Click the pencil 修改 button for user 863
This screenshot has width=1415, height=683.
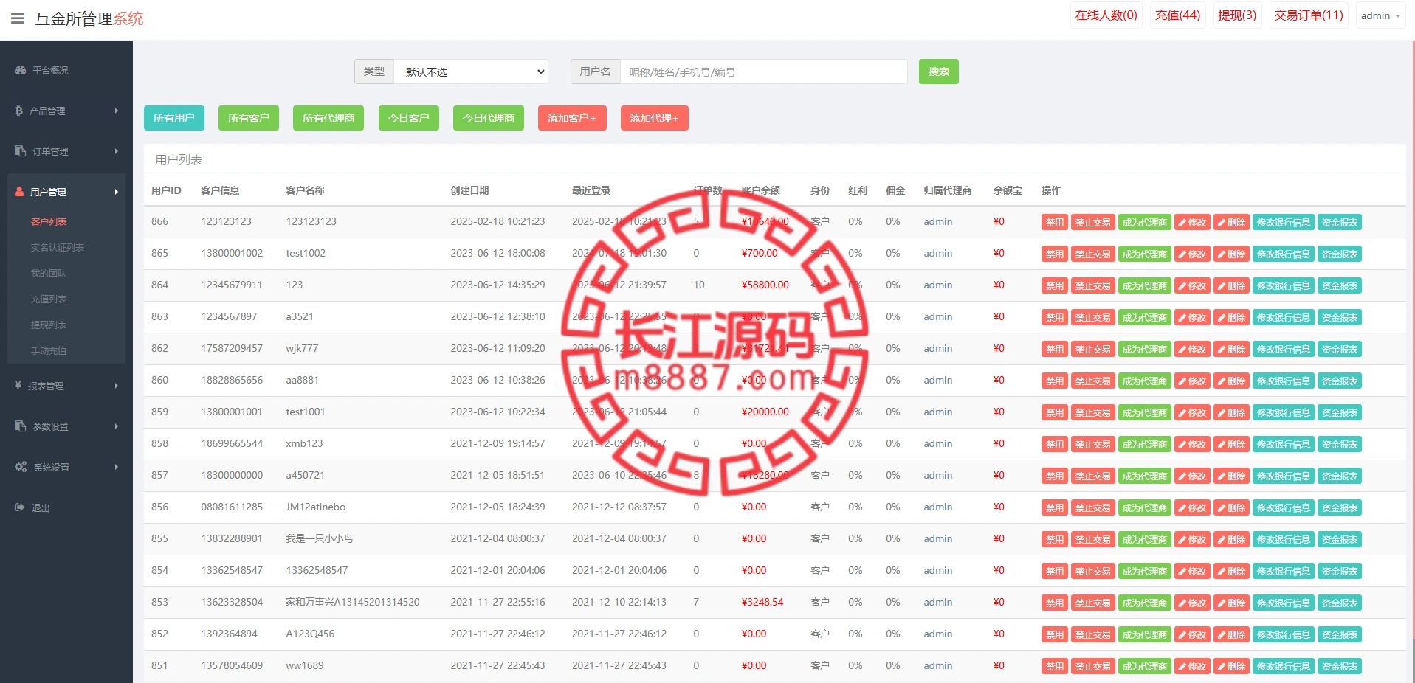click(1192, 317)
